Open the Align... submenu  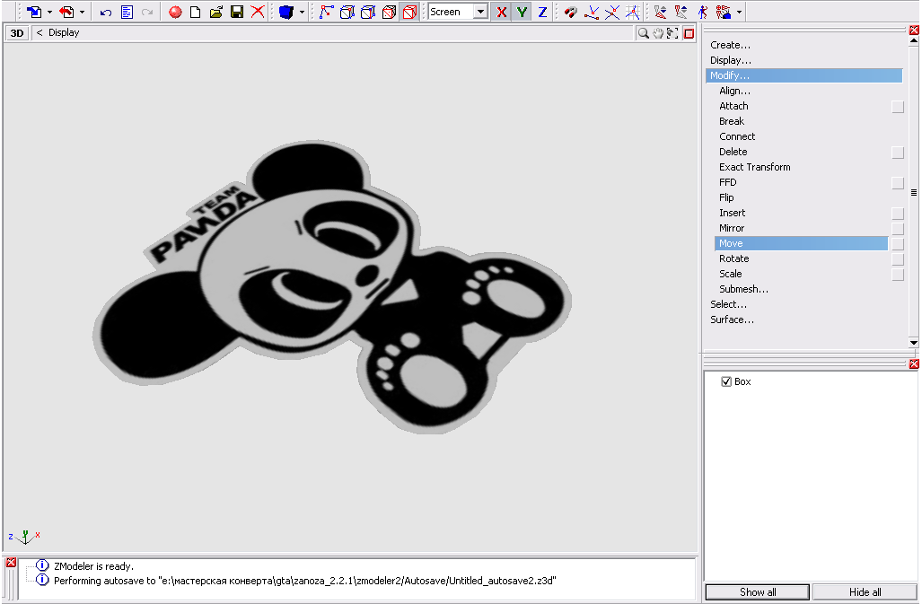click(735, 91)
